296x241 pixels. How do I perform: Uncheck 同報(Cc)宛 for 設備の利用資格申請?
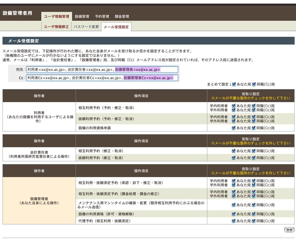[x=254, y=128]
